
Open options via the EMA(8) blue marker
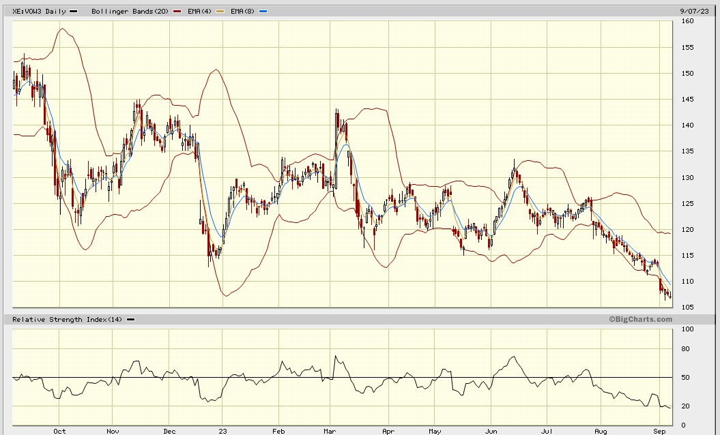pyautogui.click(x=263, y=10)
